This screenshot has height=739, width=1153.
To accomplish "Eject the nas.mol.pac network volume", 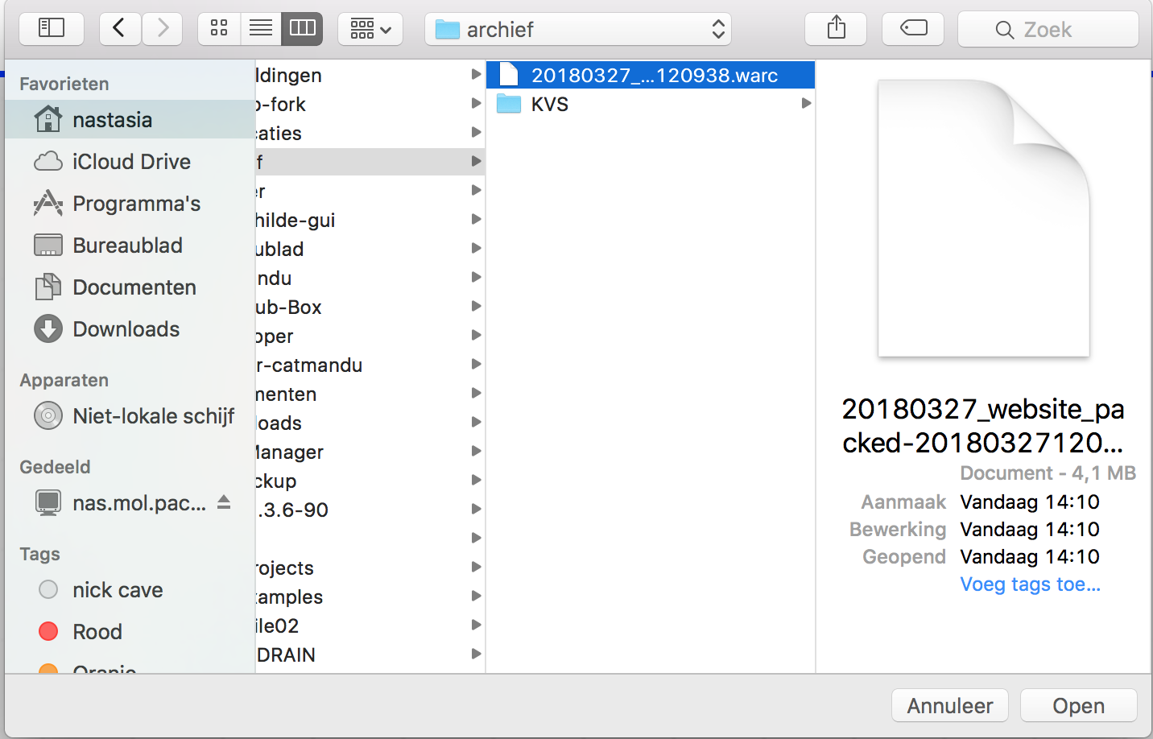I will click(x=224, y=502).
